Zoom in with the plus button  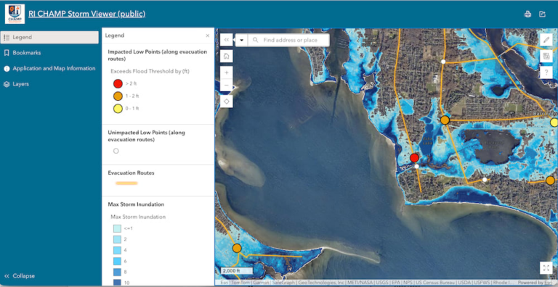click(x=227, y=72)
